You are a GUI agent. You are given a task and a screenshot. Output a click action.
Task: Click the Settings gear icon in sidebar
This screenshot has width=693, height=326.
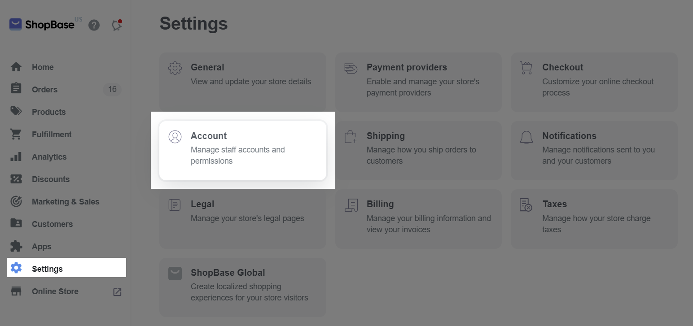[x=16, y=268]
